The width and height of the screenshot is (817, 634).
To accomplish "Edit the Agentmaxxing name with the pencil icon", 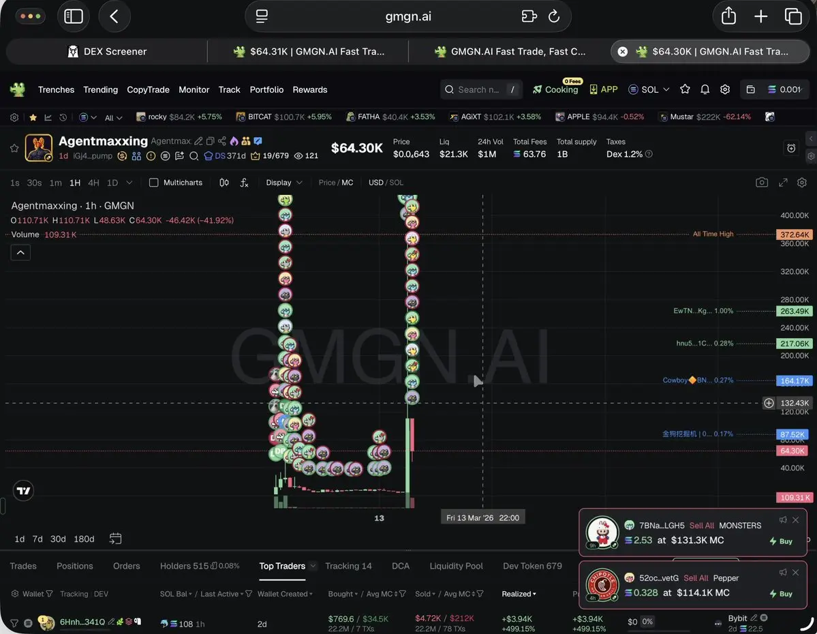I will pyautogui.click(x=198, y=140).
